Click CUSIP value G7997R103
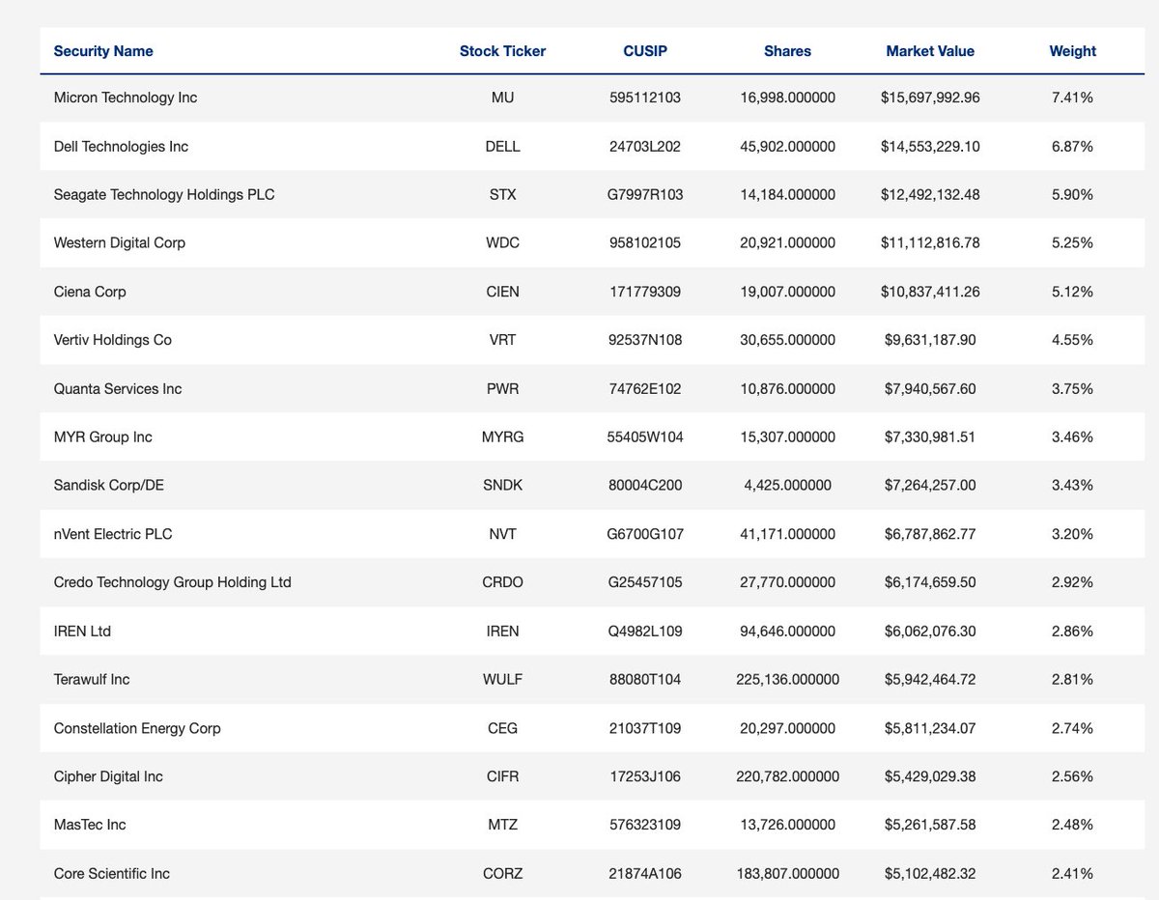Viewport: 1159px width, 900px height. click(644, 195)
